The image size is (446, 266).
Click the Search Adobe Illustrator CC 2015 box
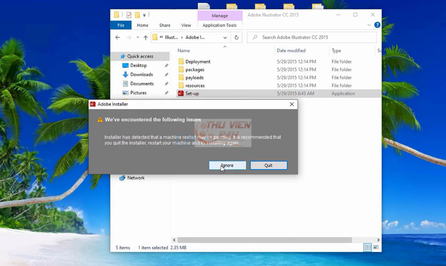tap(312, 37)
